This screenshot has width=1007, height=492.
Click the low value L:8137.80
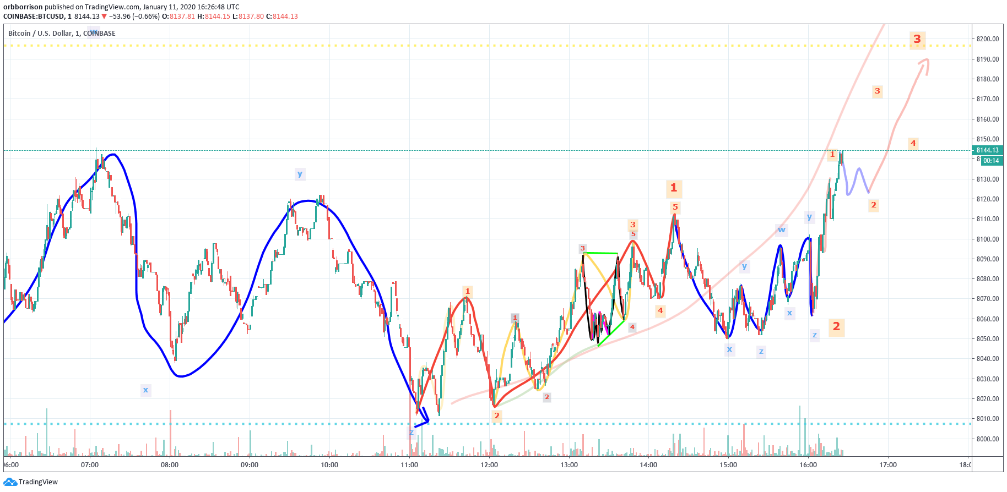[x=248, y=17]
